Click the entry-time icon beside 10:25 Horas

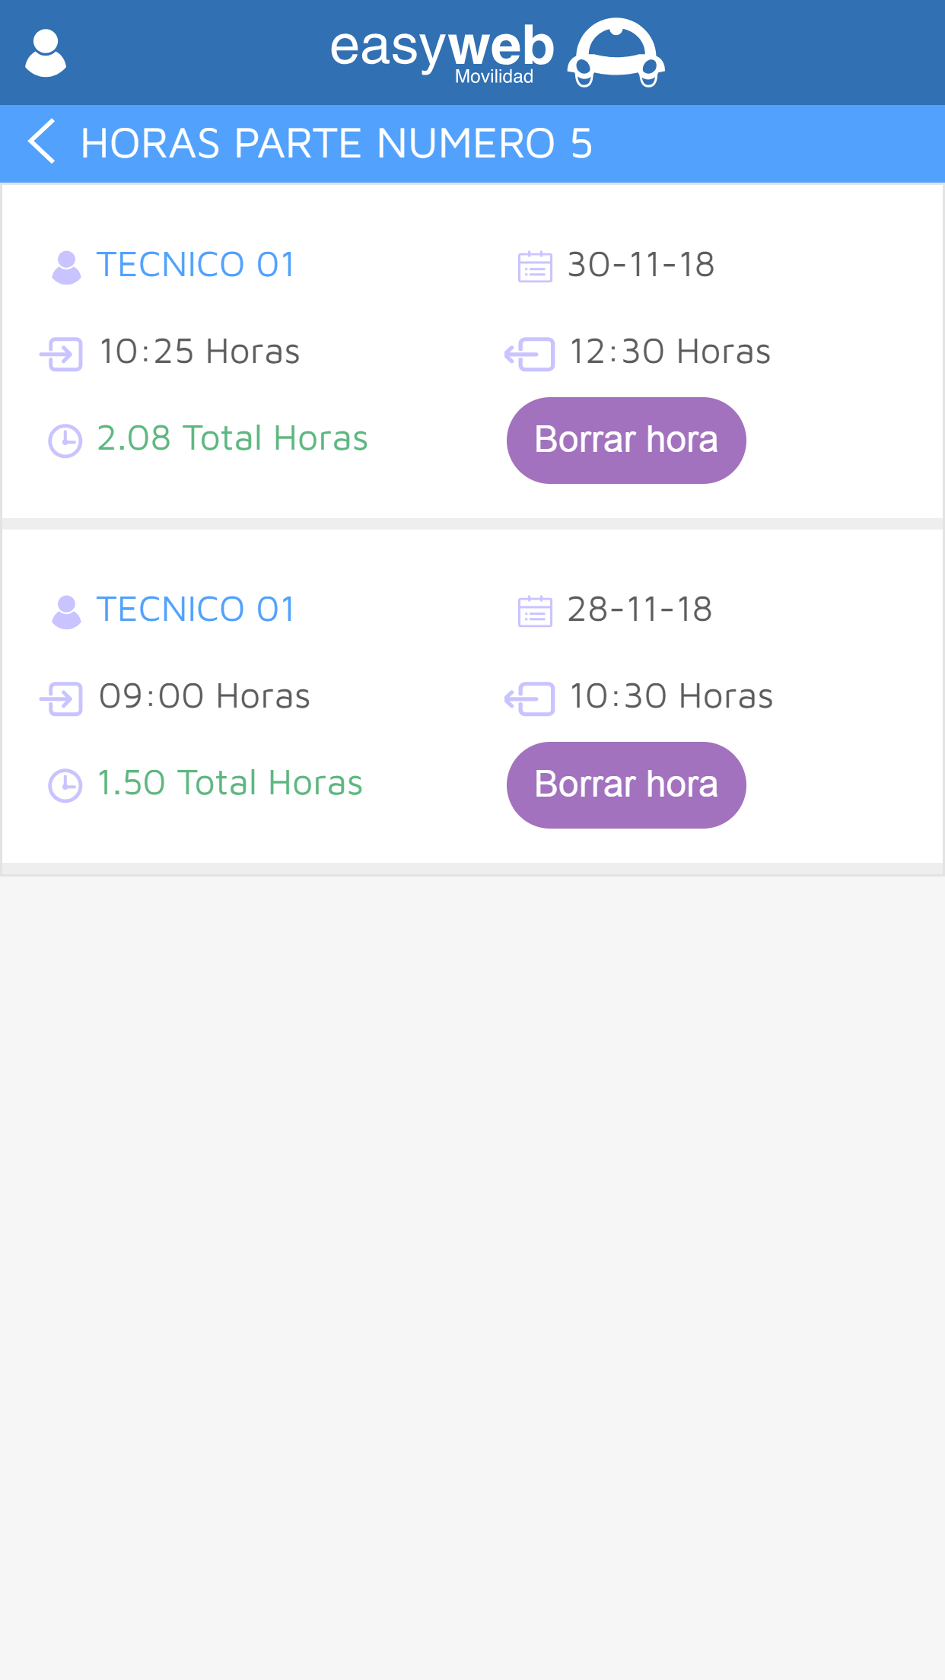pyautogui.click(x=62, y=354)
